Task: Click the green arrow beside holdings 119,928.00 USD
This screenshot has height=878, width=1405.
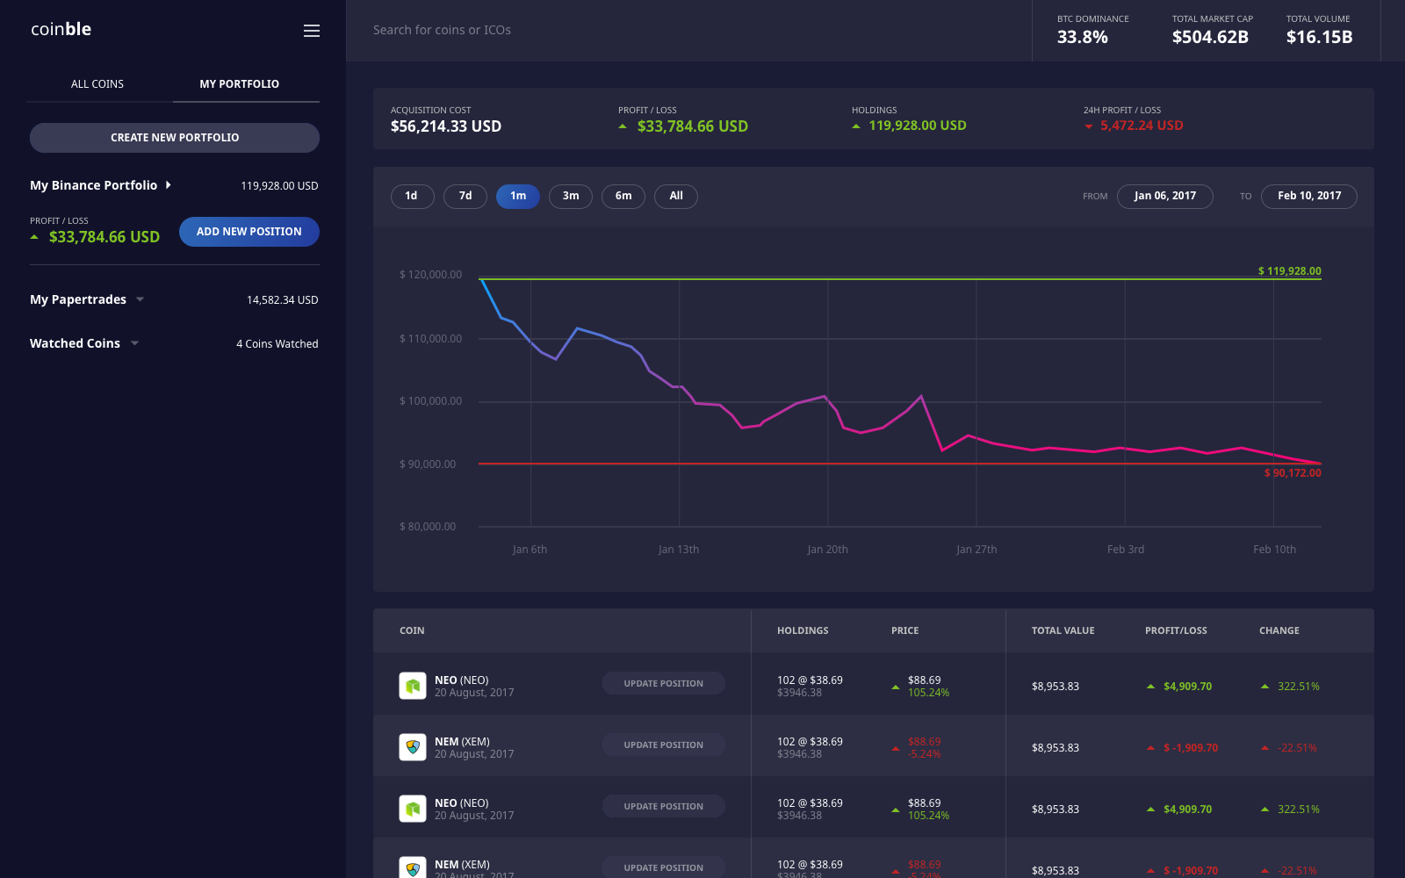Action: [x=856, y=126]
